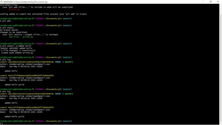Click the '$ git add .' command line

click(6, 21)
